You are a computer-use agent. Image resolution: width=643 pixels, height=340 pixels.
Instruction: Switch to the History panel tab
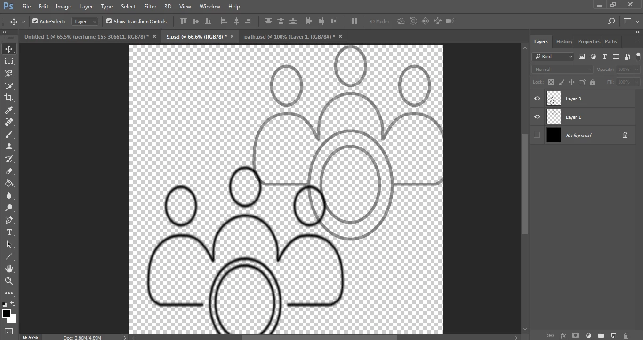pyautogui.click(x=564, y=42)
